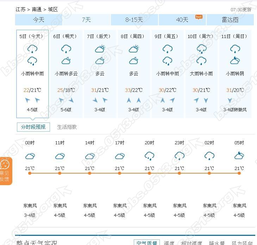Viewport: 257px width, 245px height.
Task: Click the 5日 nighttime moderate rain icon
Action: [x=32, y=61]
